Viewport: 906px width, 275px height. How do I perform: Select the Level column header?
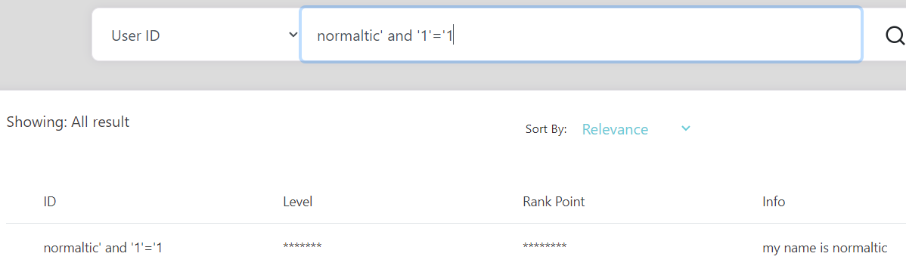[297, 202]
